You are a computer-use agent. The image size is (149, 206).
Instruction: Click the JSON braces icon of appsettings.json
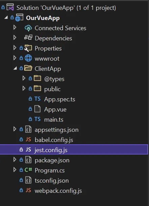click(28, 129)
